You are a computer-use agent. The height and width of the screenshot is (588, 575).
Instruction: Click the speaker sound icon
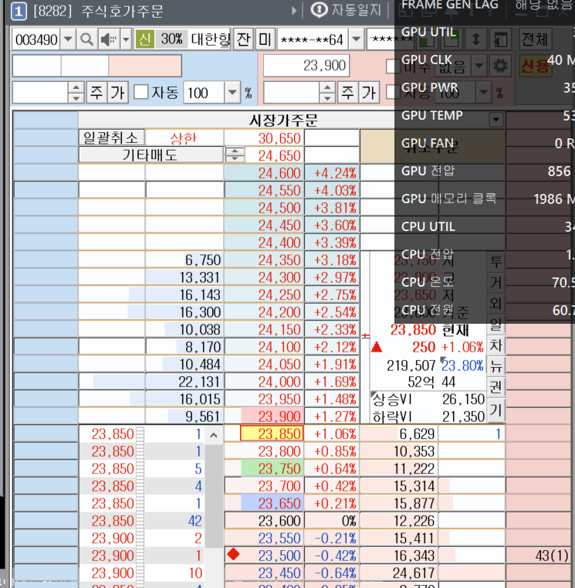tap(107, 39)
